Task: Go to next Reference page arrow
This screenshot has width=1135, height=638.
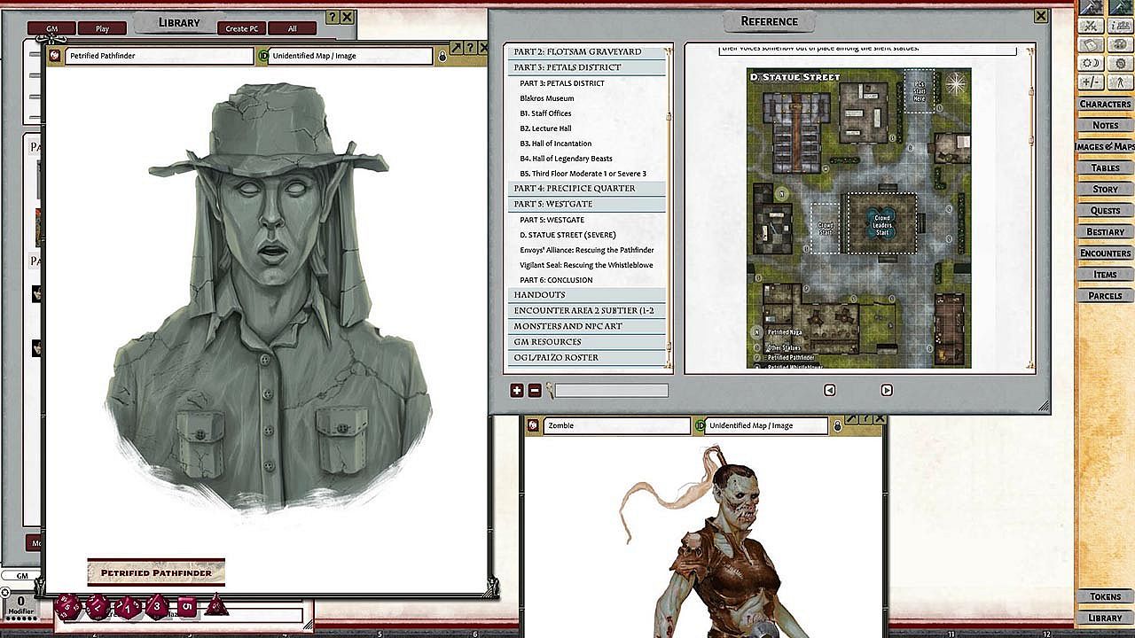Action: click(887, 390)
